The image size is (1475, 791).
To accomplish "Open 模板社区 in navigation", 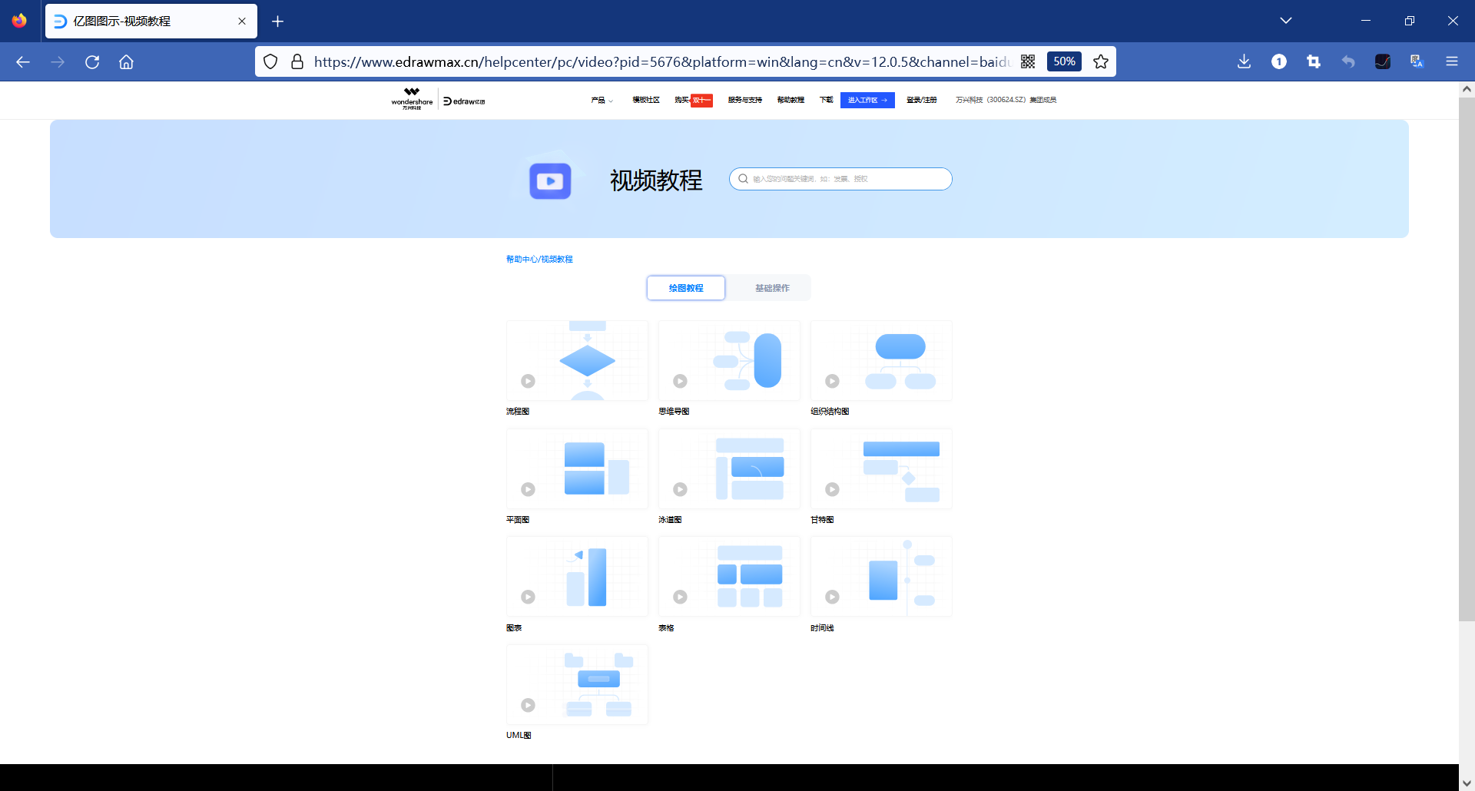I will coord(646,100).
